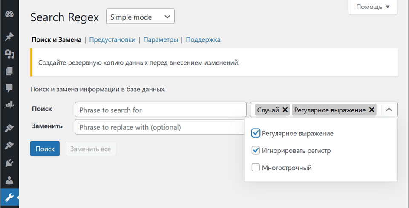409x208 pixels.
Task: Enable the Многострочный checkbox
Action: point(256,167)
